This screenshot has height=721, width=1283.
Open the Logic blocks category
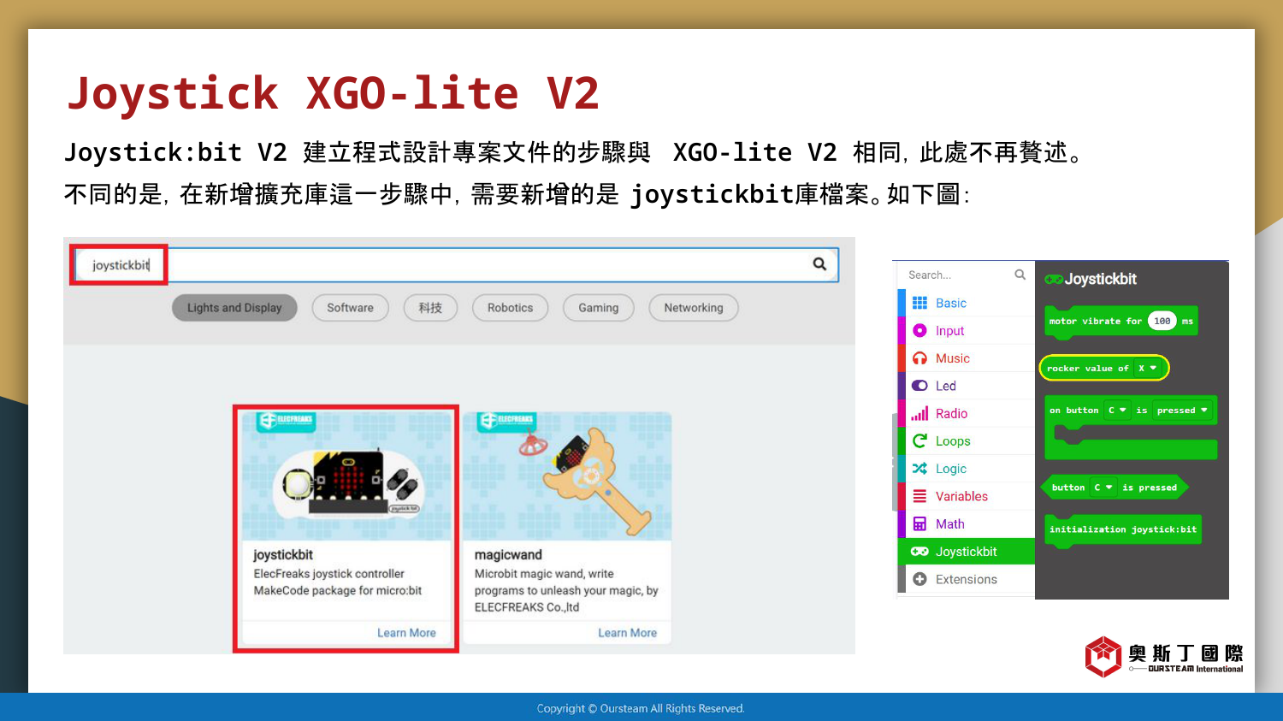pos(966,469)
